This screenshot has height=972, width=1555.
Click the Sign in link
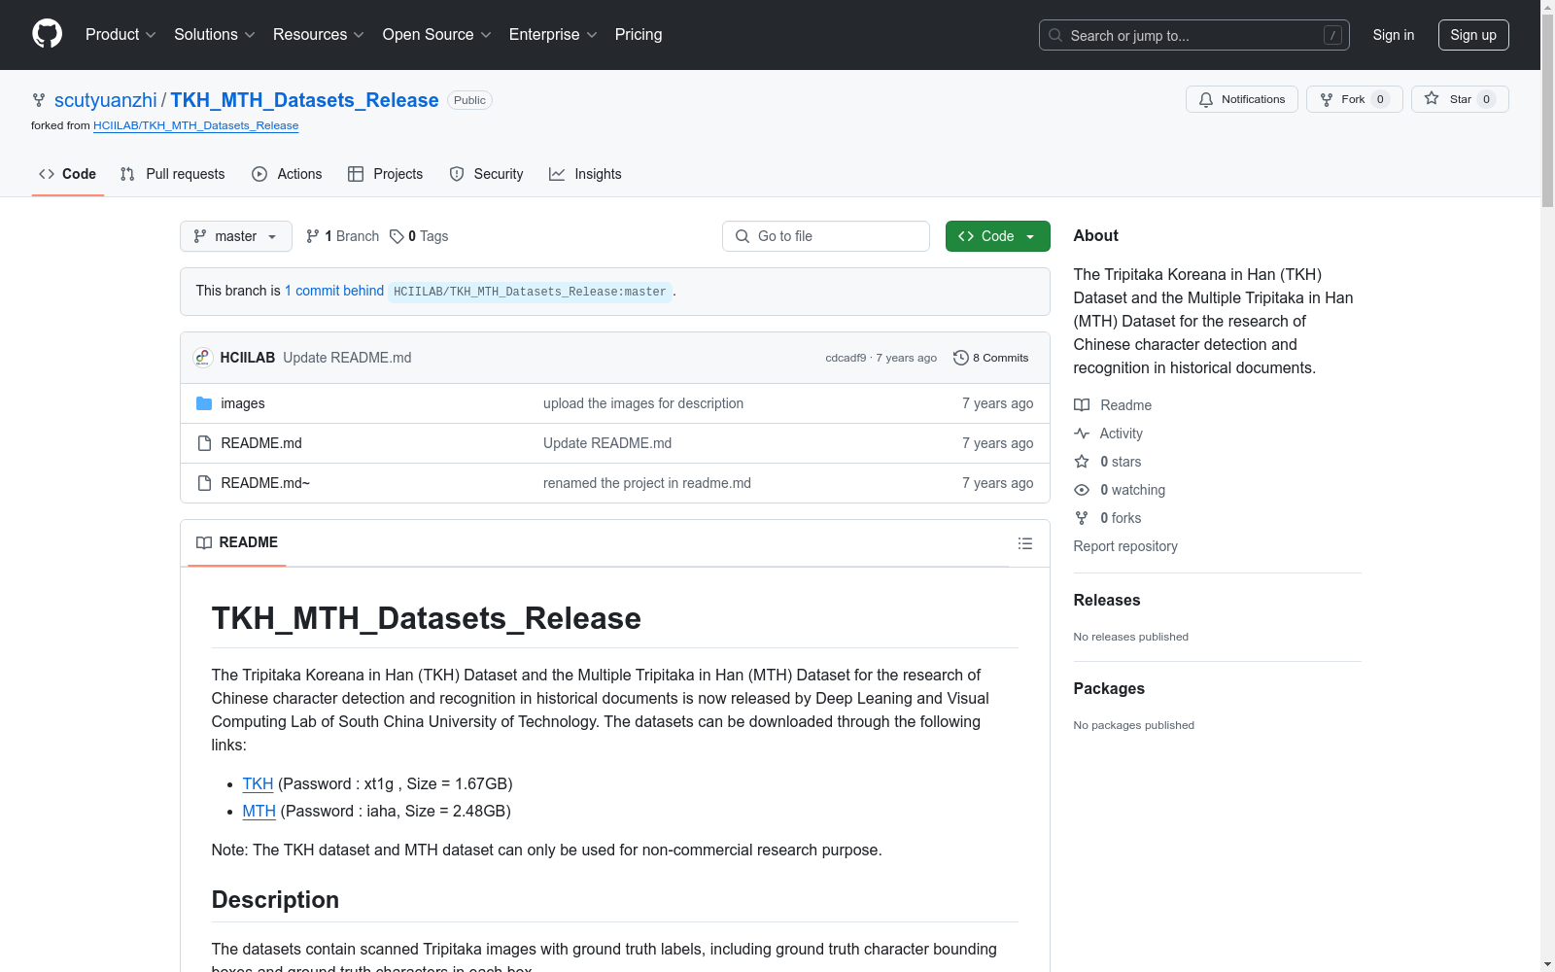coord(1394,35)
